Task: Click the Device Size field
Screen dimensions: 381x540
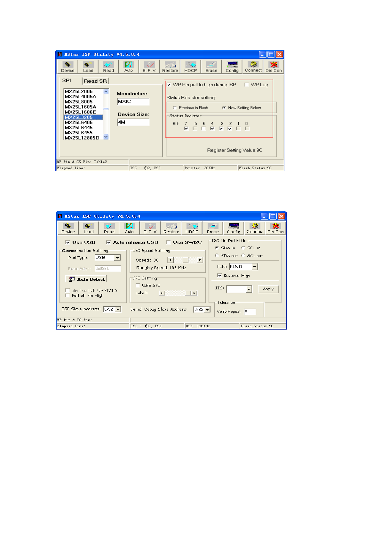Action: point(133,122)
